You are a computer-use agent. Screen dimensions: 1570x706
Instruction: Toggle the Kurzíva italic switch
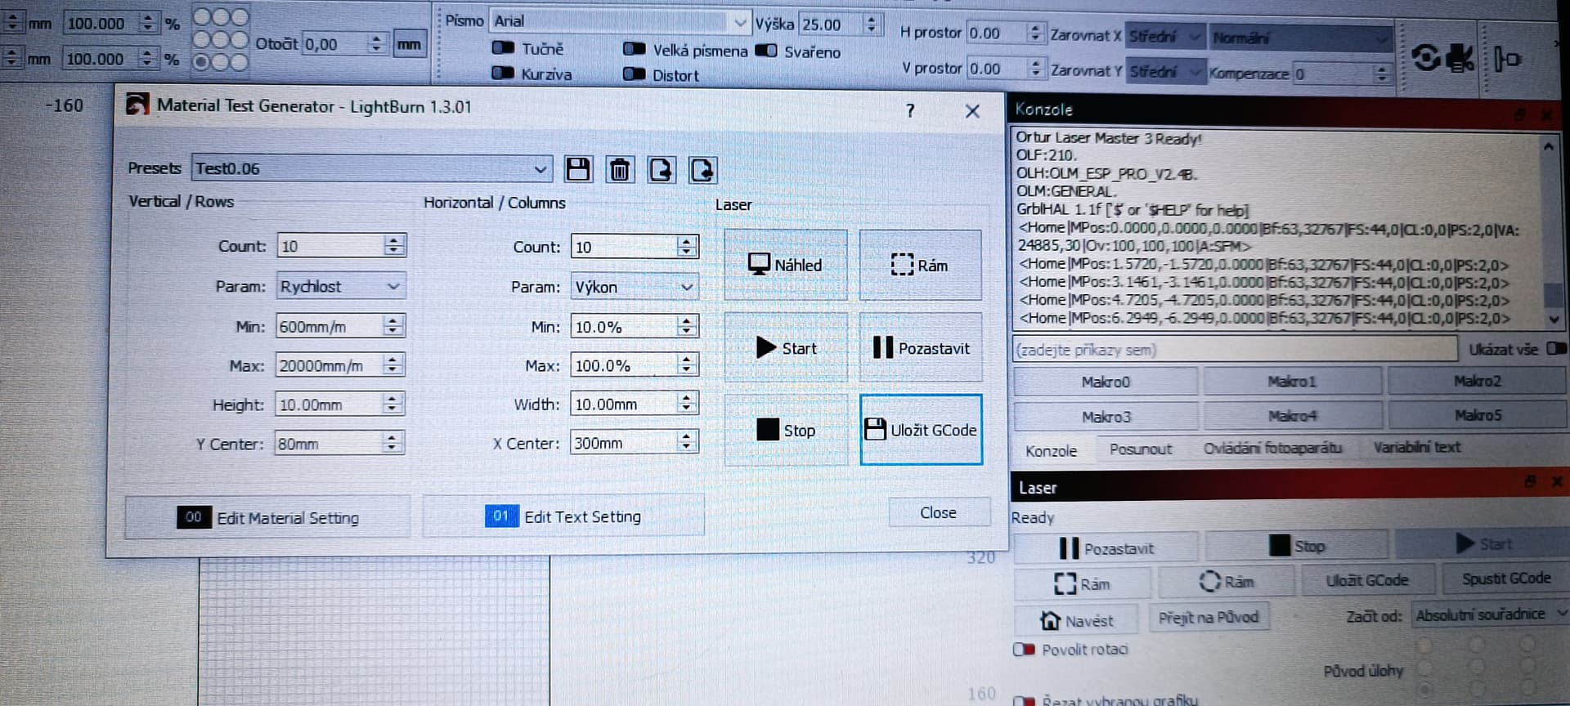pos(503,74)
